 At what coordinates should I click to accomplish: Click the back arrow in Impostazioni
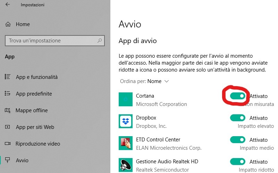tap(8, 5)
